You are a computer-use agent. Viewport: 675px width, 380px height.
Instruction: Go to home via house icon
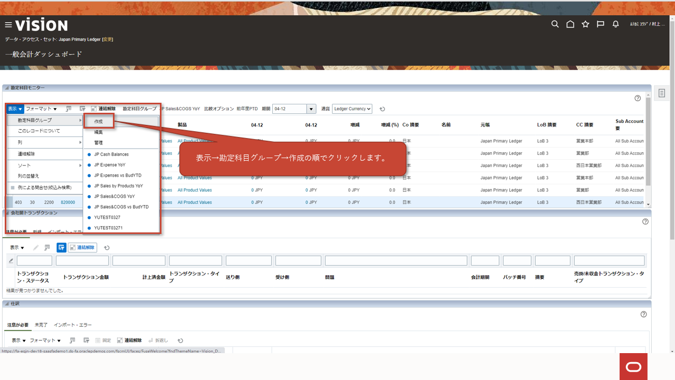pyautogui.click(x=570, y=24)
